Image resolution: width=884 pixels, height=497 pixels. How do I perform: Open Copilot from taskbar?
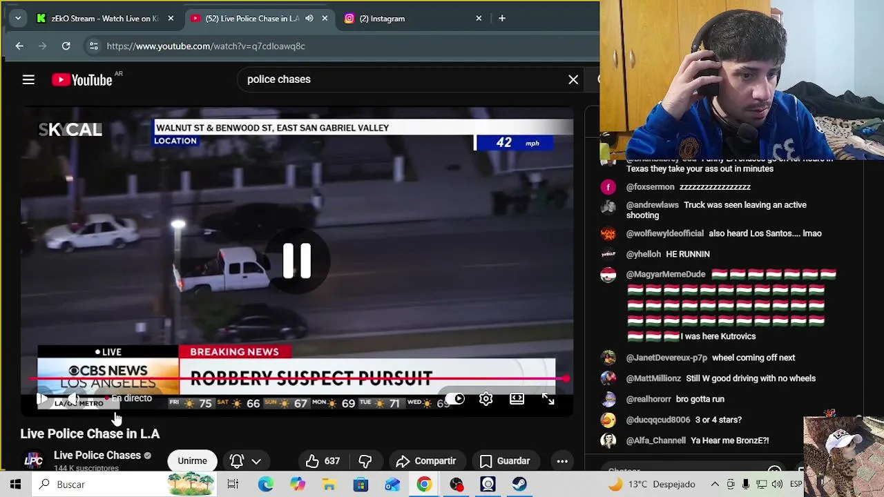click(297, 485)
